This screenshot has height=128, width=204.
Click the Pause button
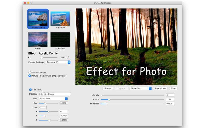(x=108, y=88)
